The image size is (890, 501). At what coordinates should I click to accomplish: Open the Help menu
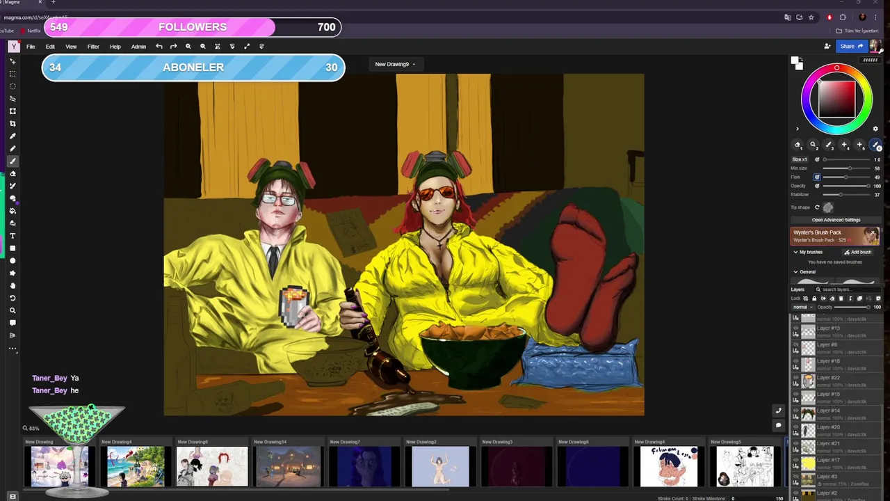(x=115, y=47)
